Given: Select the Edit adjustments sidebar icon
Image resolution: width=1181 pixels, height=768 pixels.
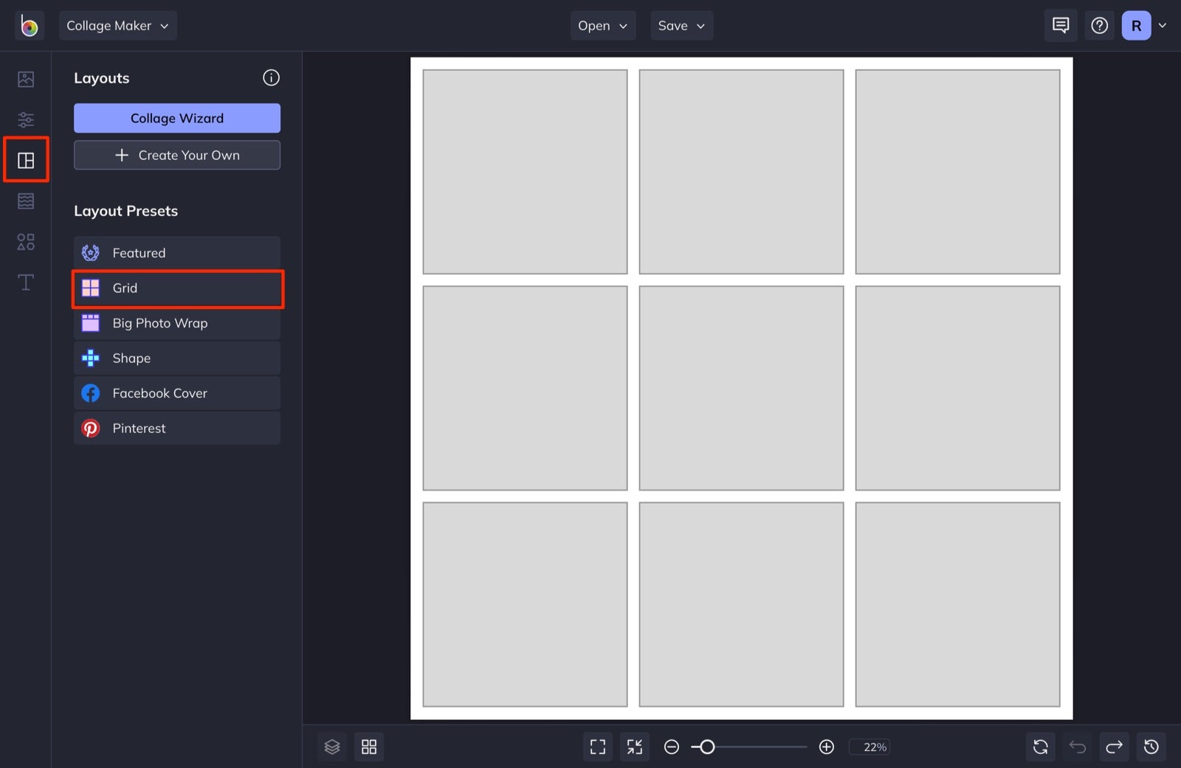Looking at the screenshot, I should 26,120.
